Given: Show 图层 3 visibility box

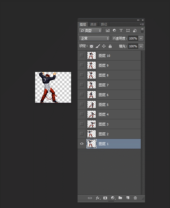Looking at the screenshot, I should tap(82, 124).
